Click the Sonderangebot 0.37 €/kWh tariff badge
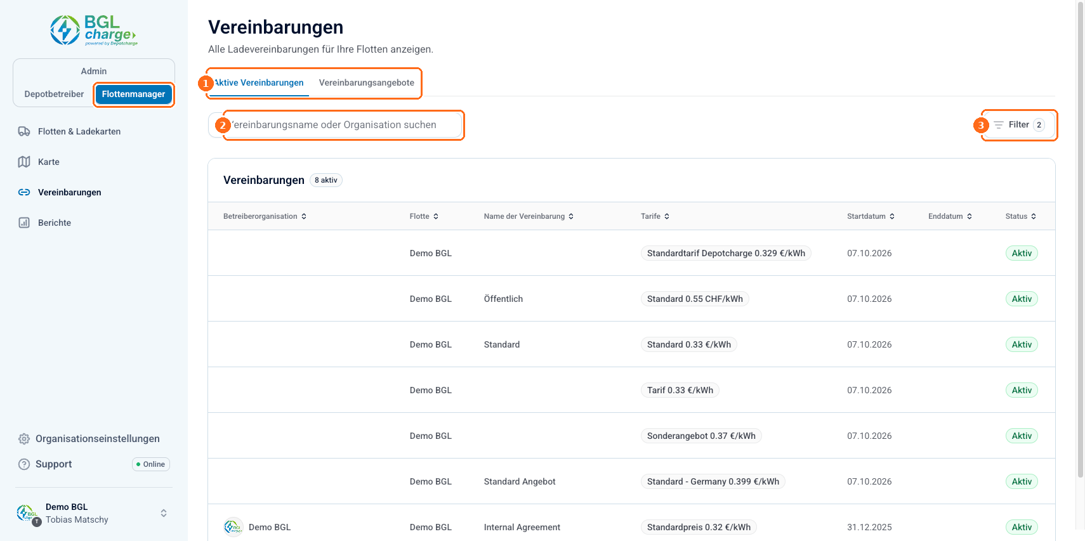The width and height of the screenshot is (1085, 541). (701, 436)
